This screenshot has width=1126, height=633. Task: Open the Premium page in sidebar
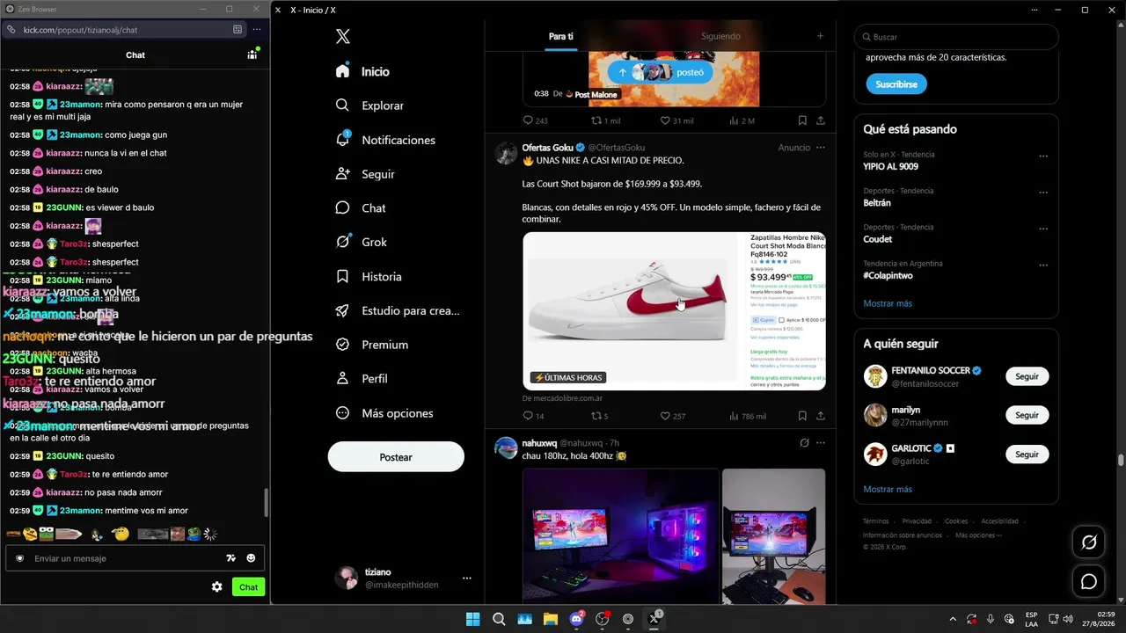(372, 345)
